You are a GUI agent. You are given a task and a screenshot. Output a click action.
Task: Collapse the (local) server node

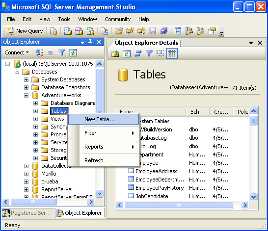pos(7,64)
